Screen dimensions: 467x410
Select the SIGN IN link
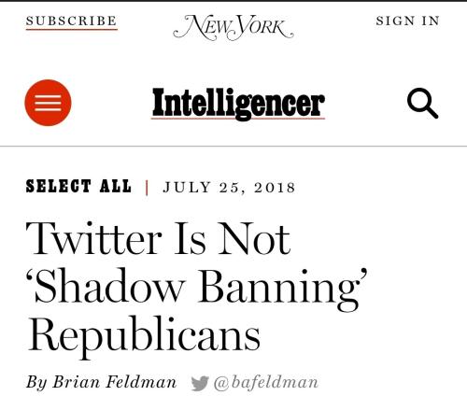click(408, 21)
